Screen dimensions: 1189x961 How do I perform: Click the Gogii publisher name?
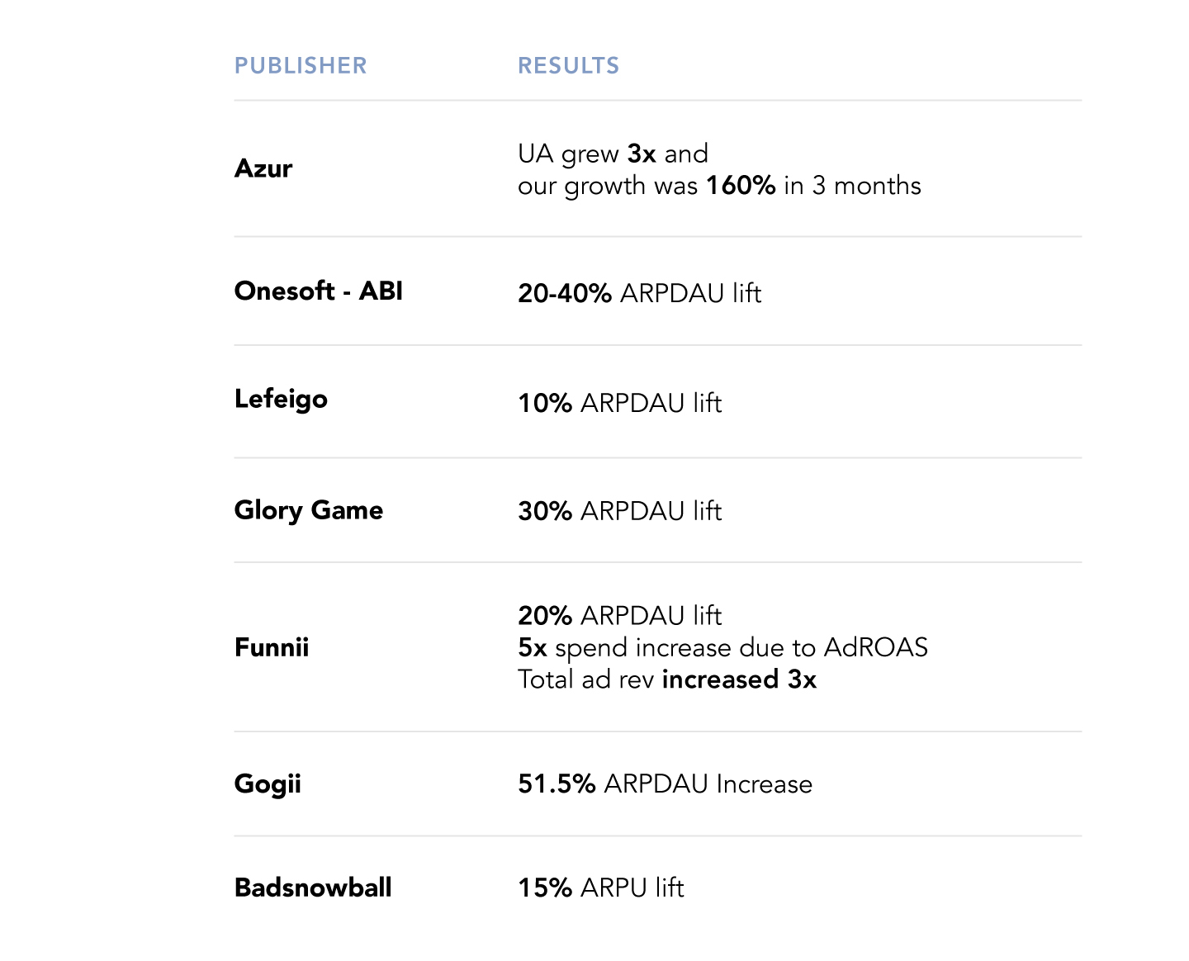(x=268, y=783)
